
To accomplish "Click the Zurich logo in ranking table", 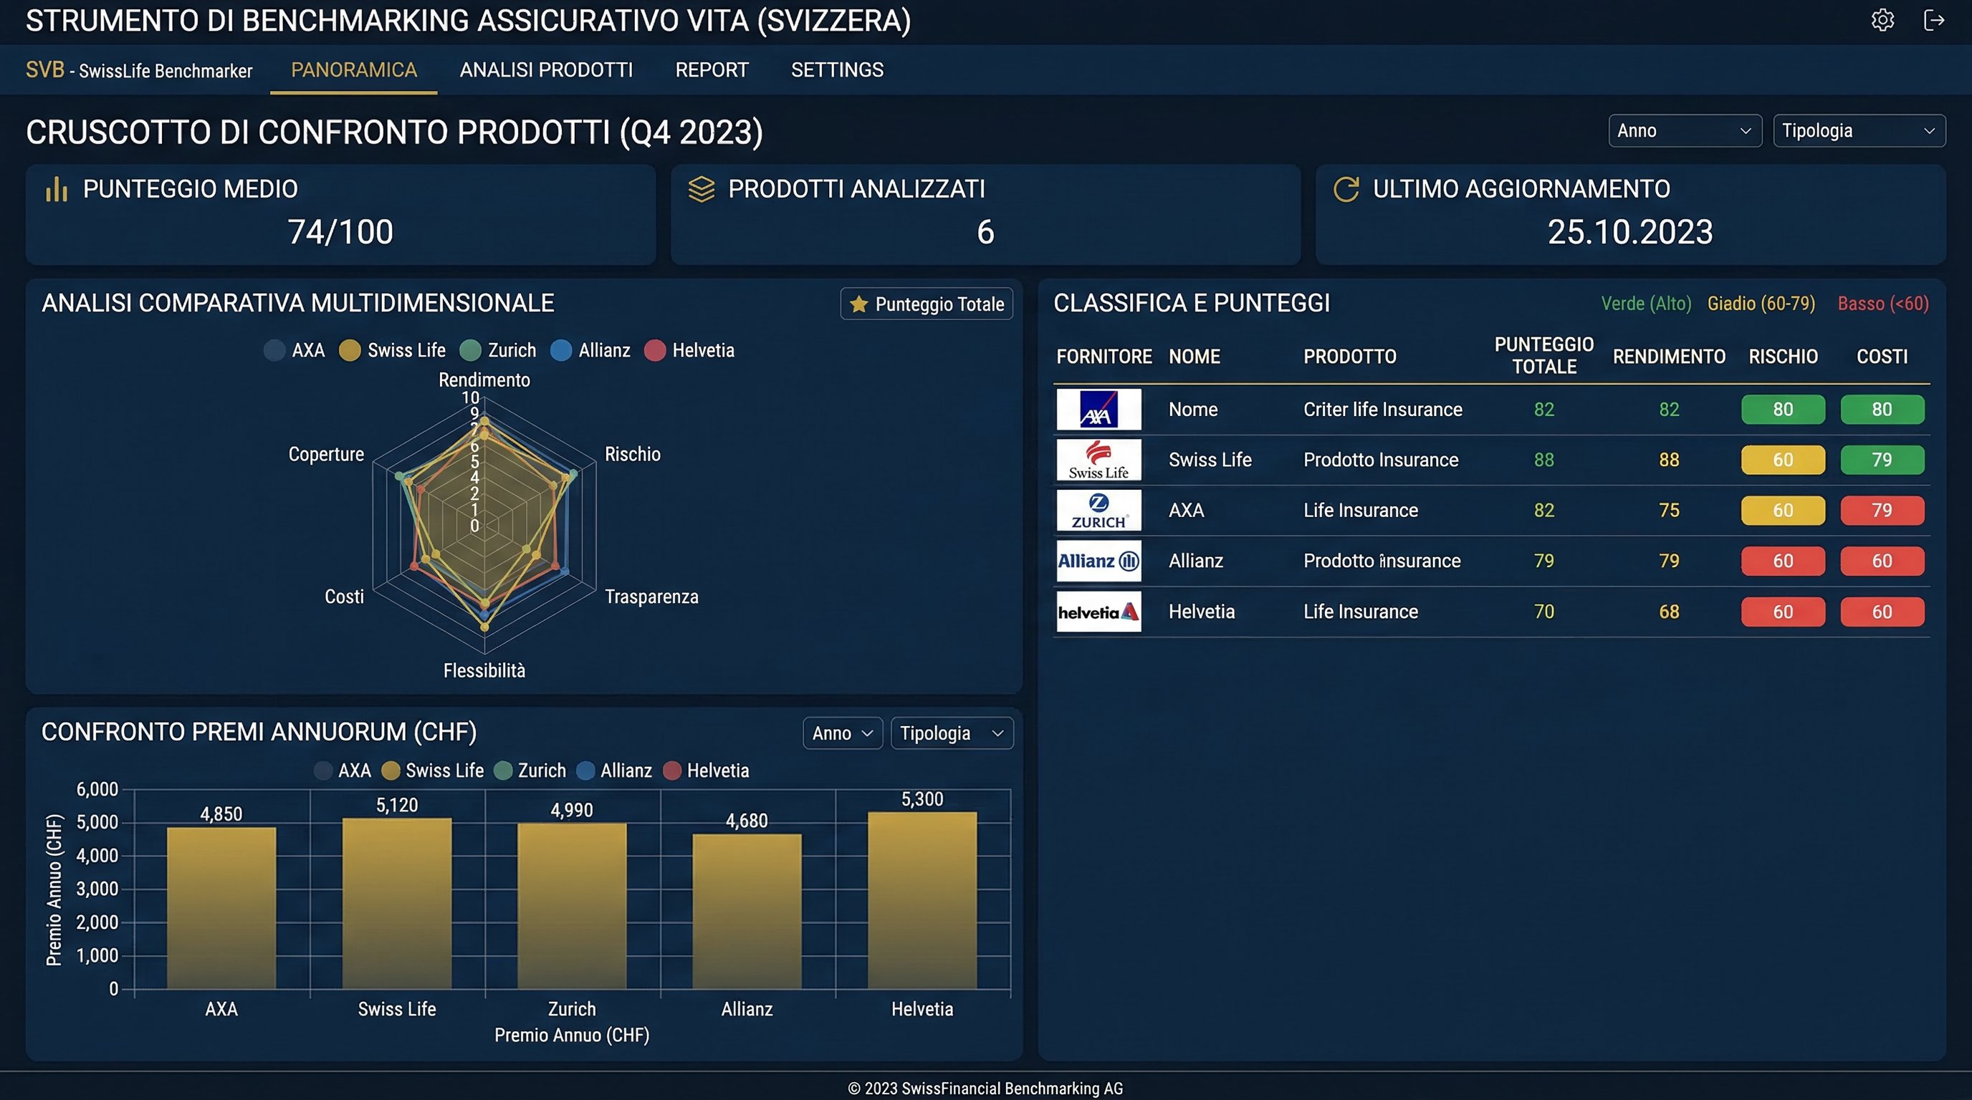I will point(1099,510).
